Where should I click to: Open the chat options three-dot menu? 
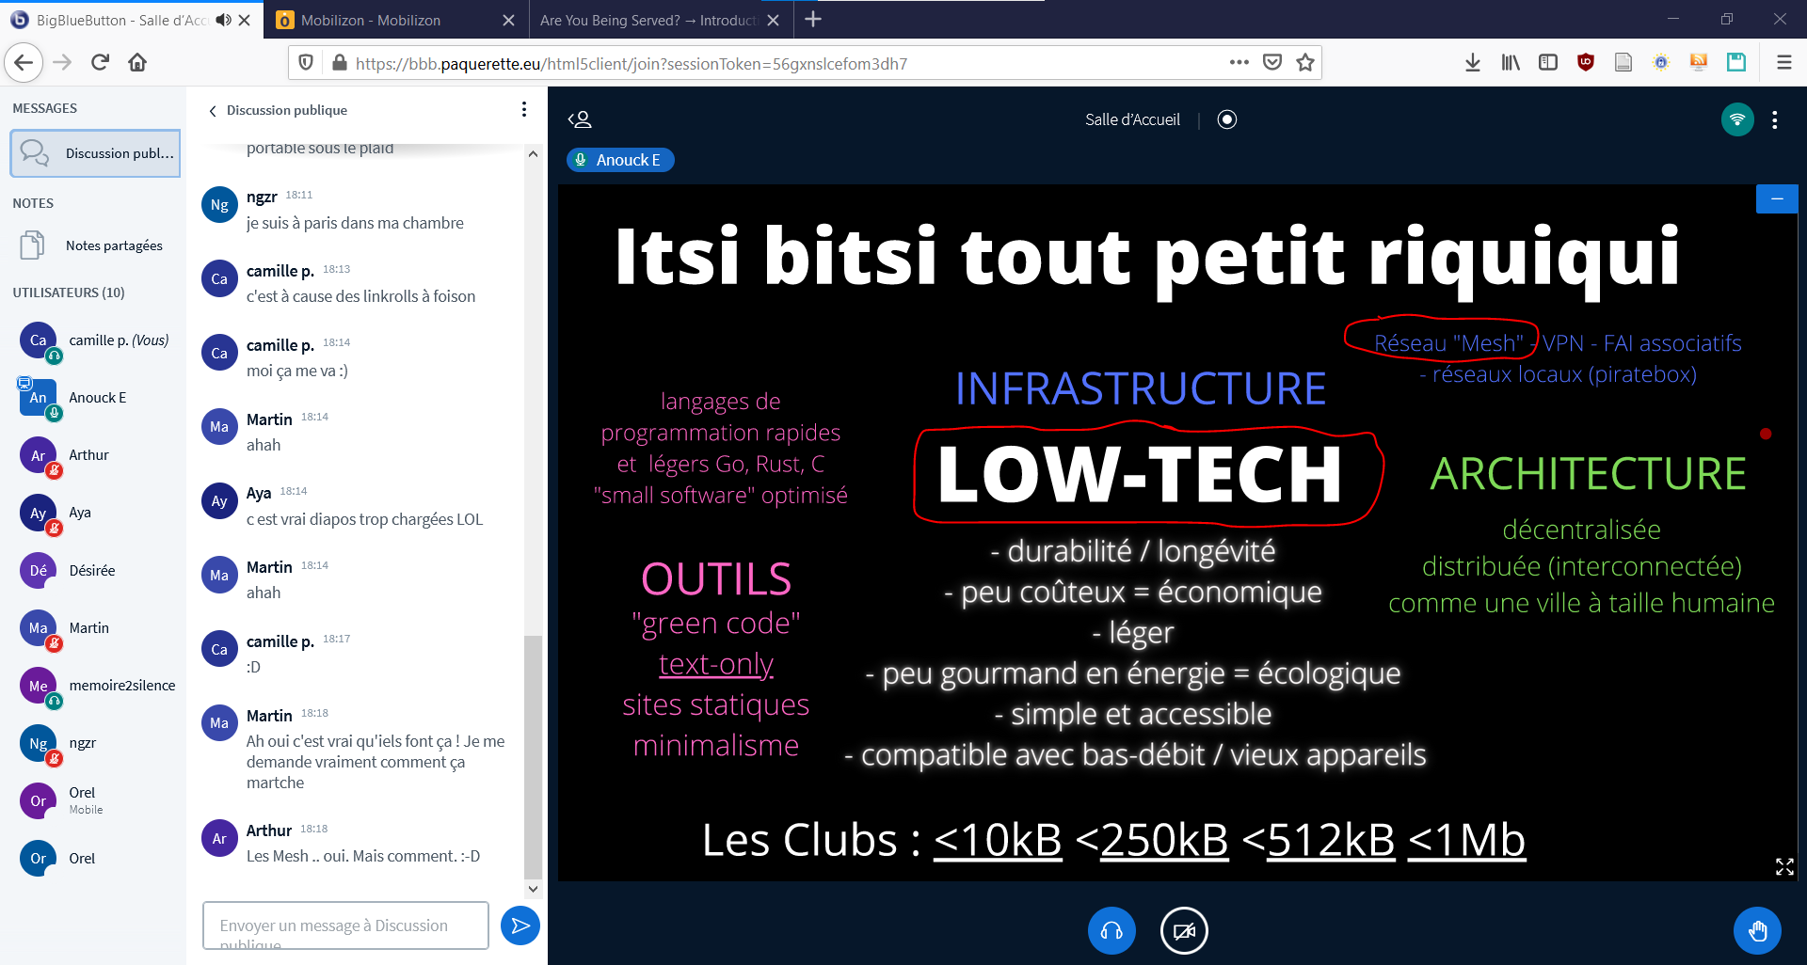(524, 110)
